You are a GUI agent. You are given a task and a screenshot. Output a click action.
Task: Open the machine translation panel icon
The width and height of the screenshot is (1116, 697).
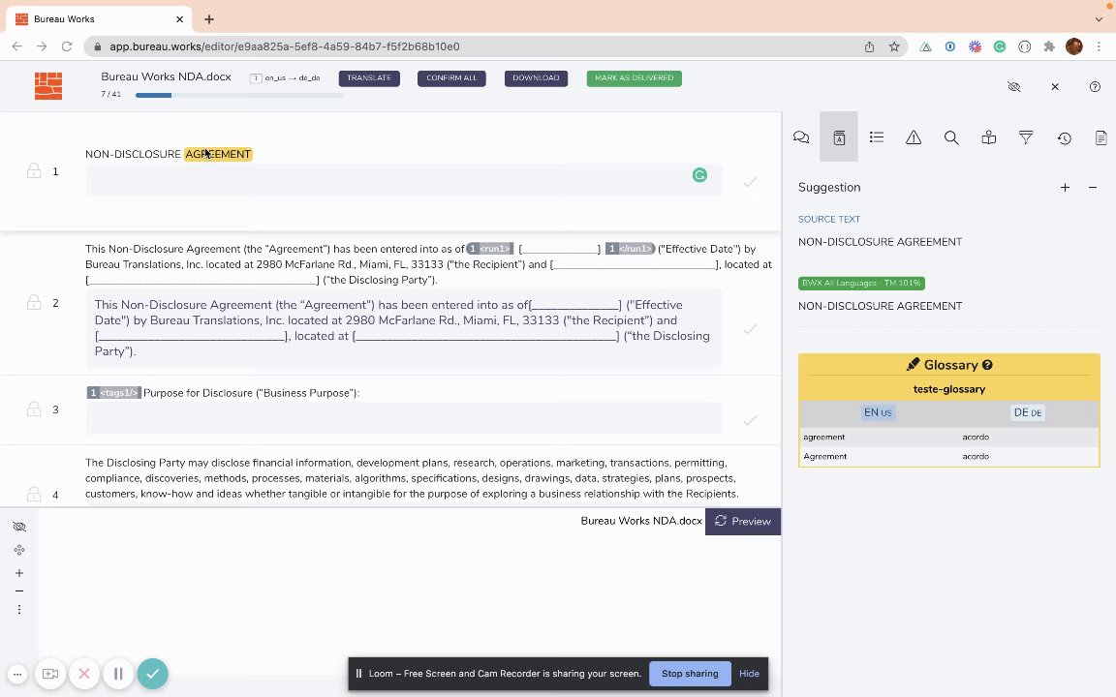tap(988, 137)
